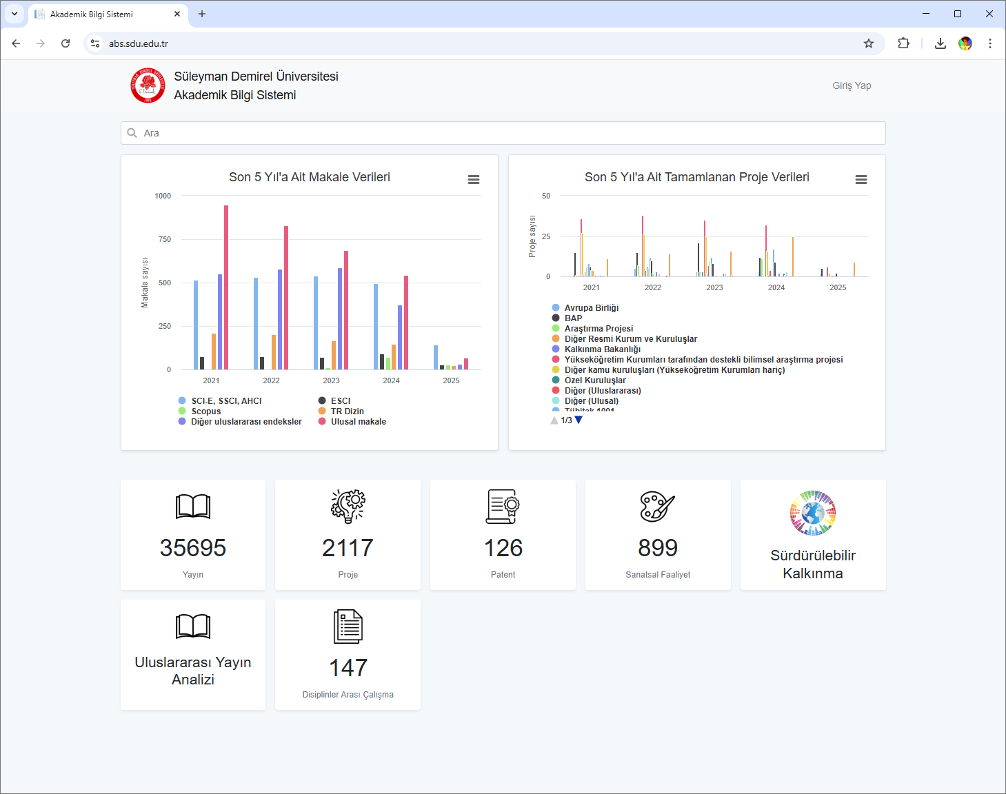Viewport: 1006px width, 794px height.
Task: Open the Yayın open-book icon card
Action: [192, 507]
